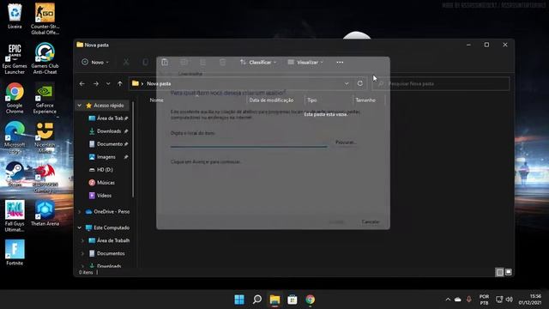Open the volume speaker tray icon
The image size is (549, 309).
point(510,300)
